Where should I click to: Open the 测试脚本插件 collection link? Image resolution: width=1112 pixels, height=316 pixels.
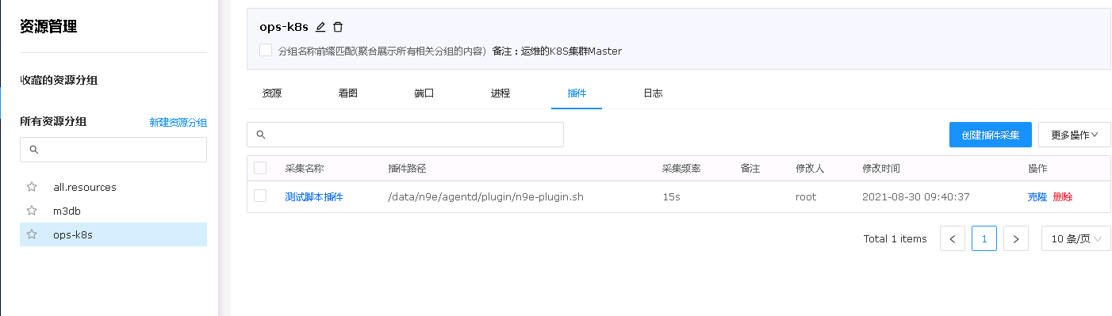[x=314, y=196]
